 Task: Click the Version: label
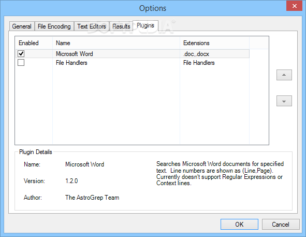(34, 181)
